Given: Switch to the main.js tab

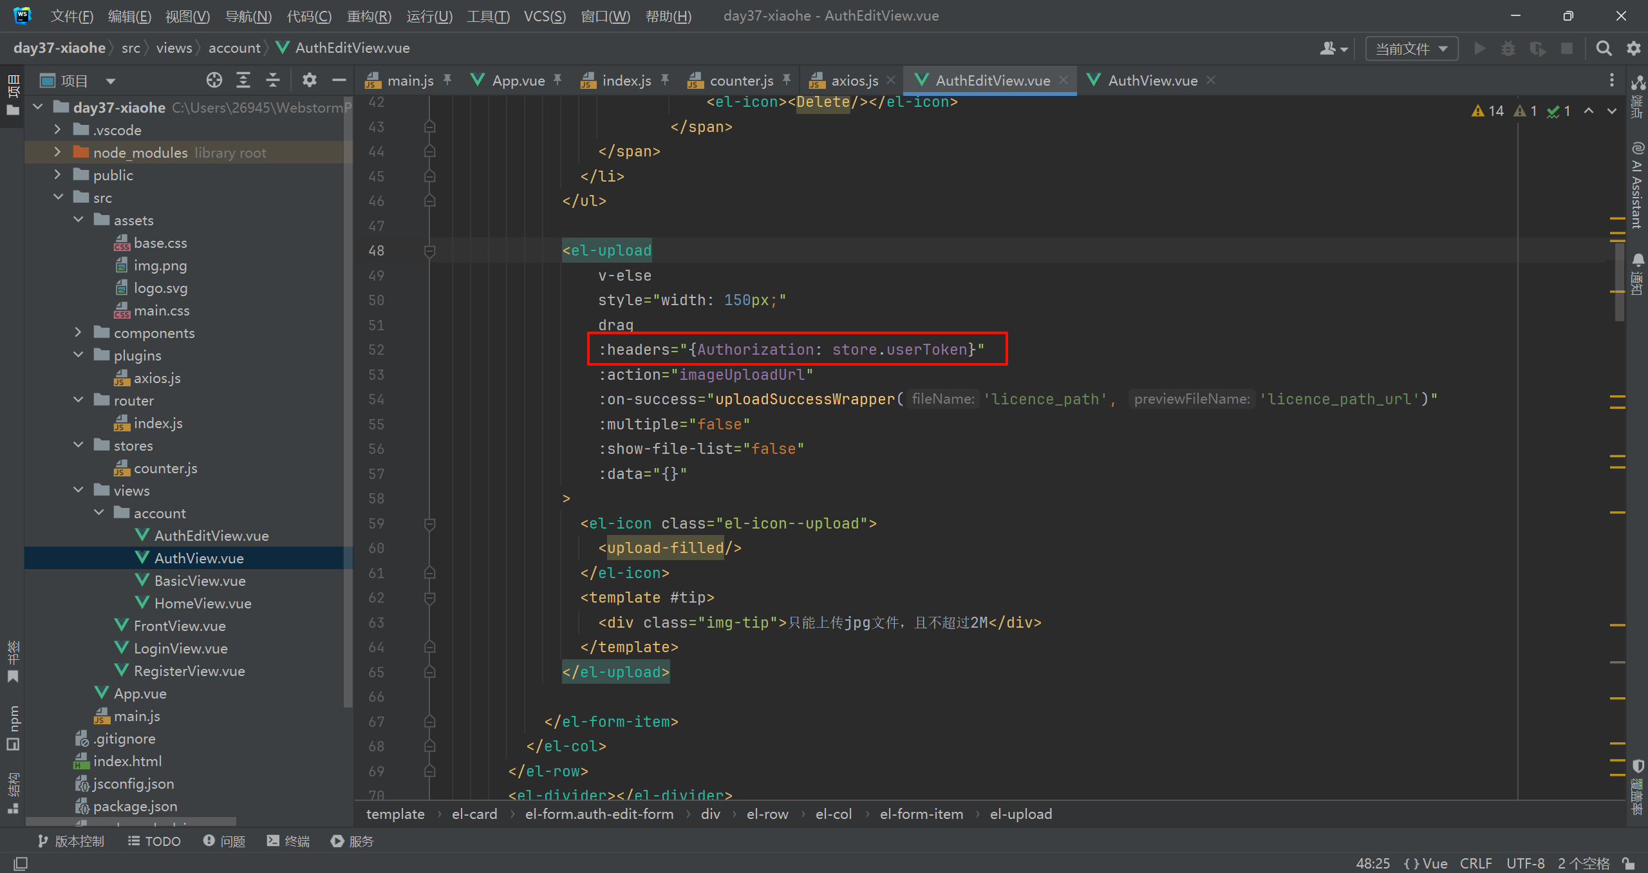Looking at the screenshot, I should click(410, 80).
